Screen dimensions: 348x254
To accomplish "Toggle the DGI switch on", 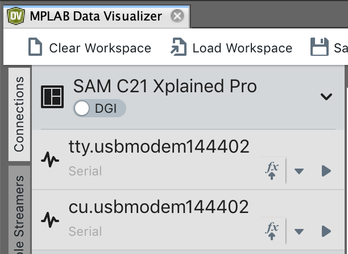I will click(x=83, y=108).
